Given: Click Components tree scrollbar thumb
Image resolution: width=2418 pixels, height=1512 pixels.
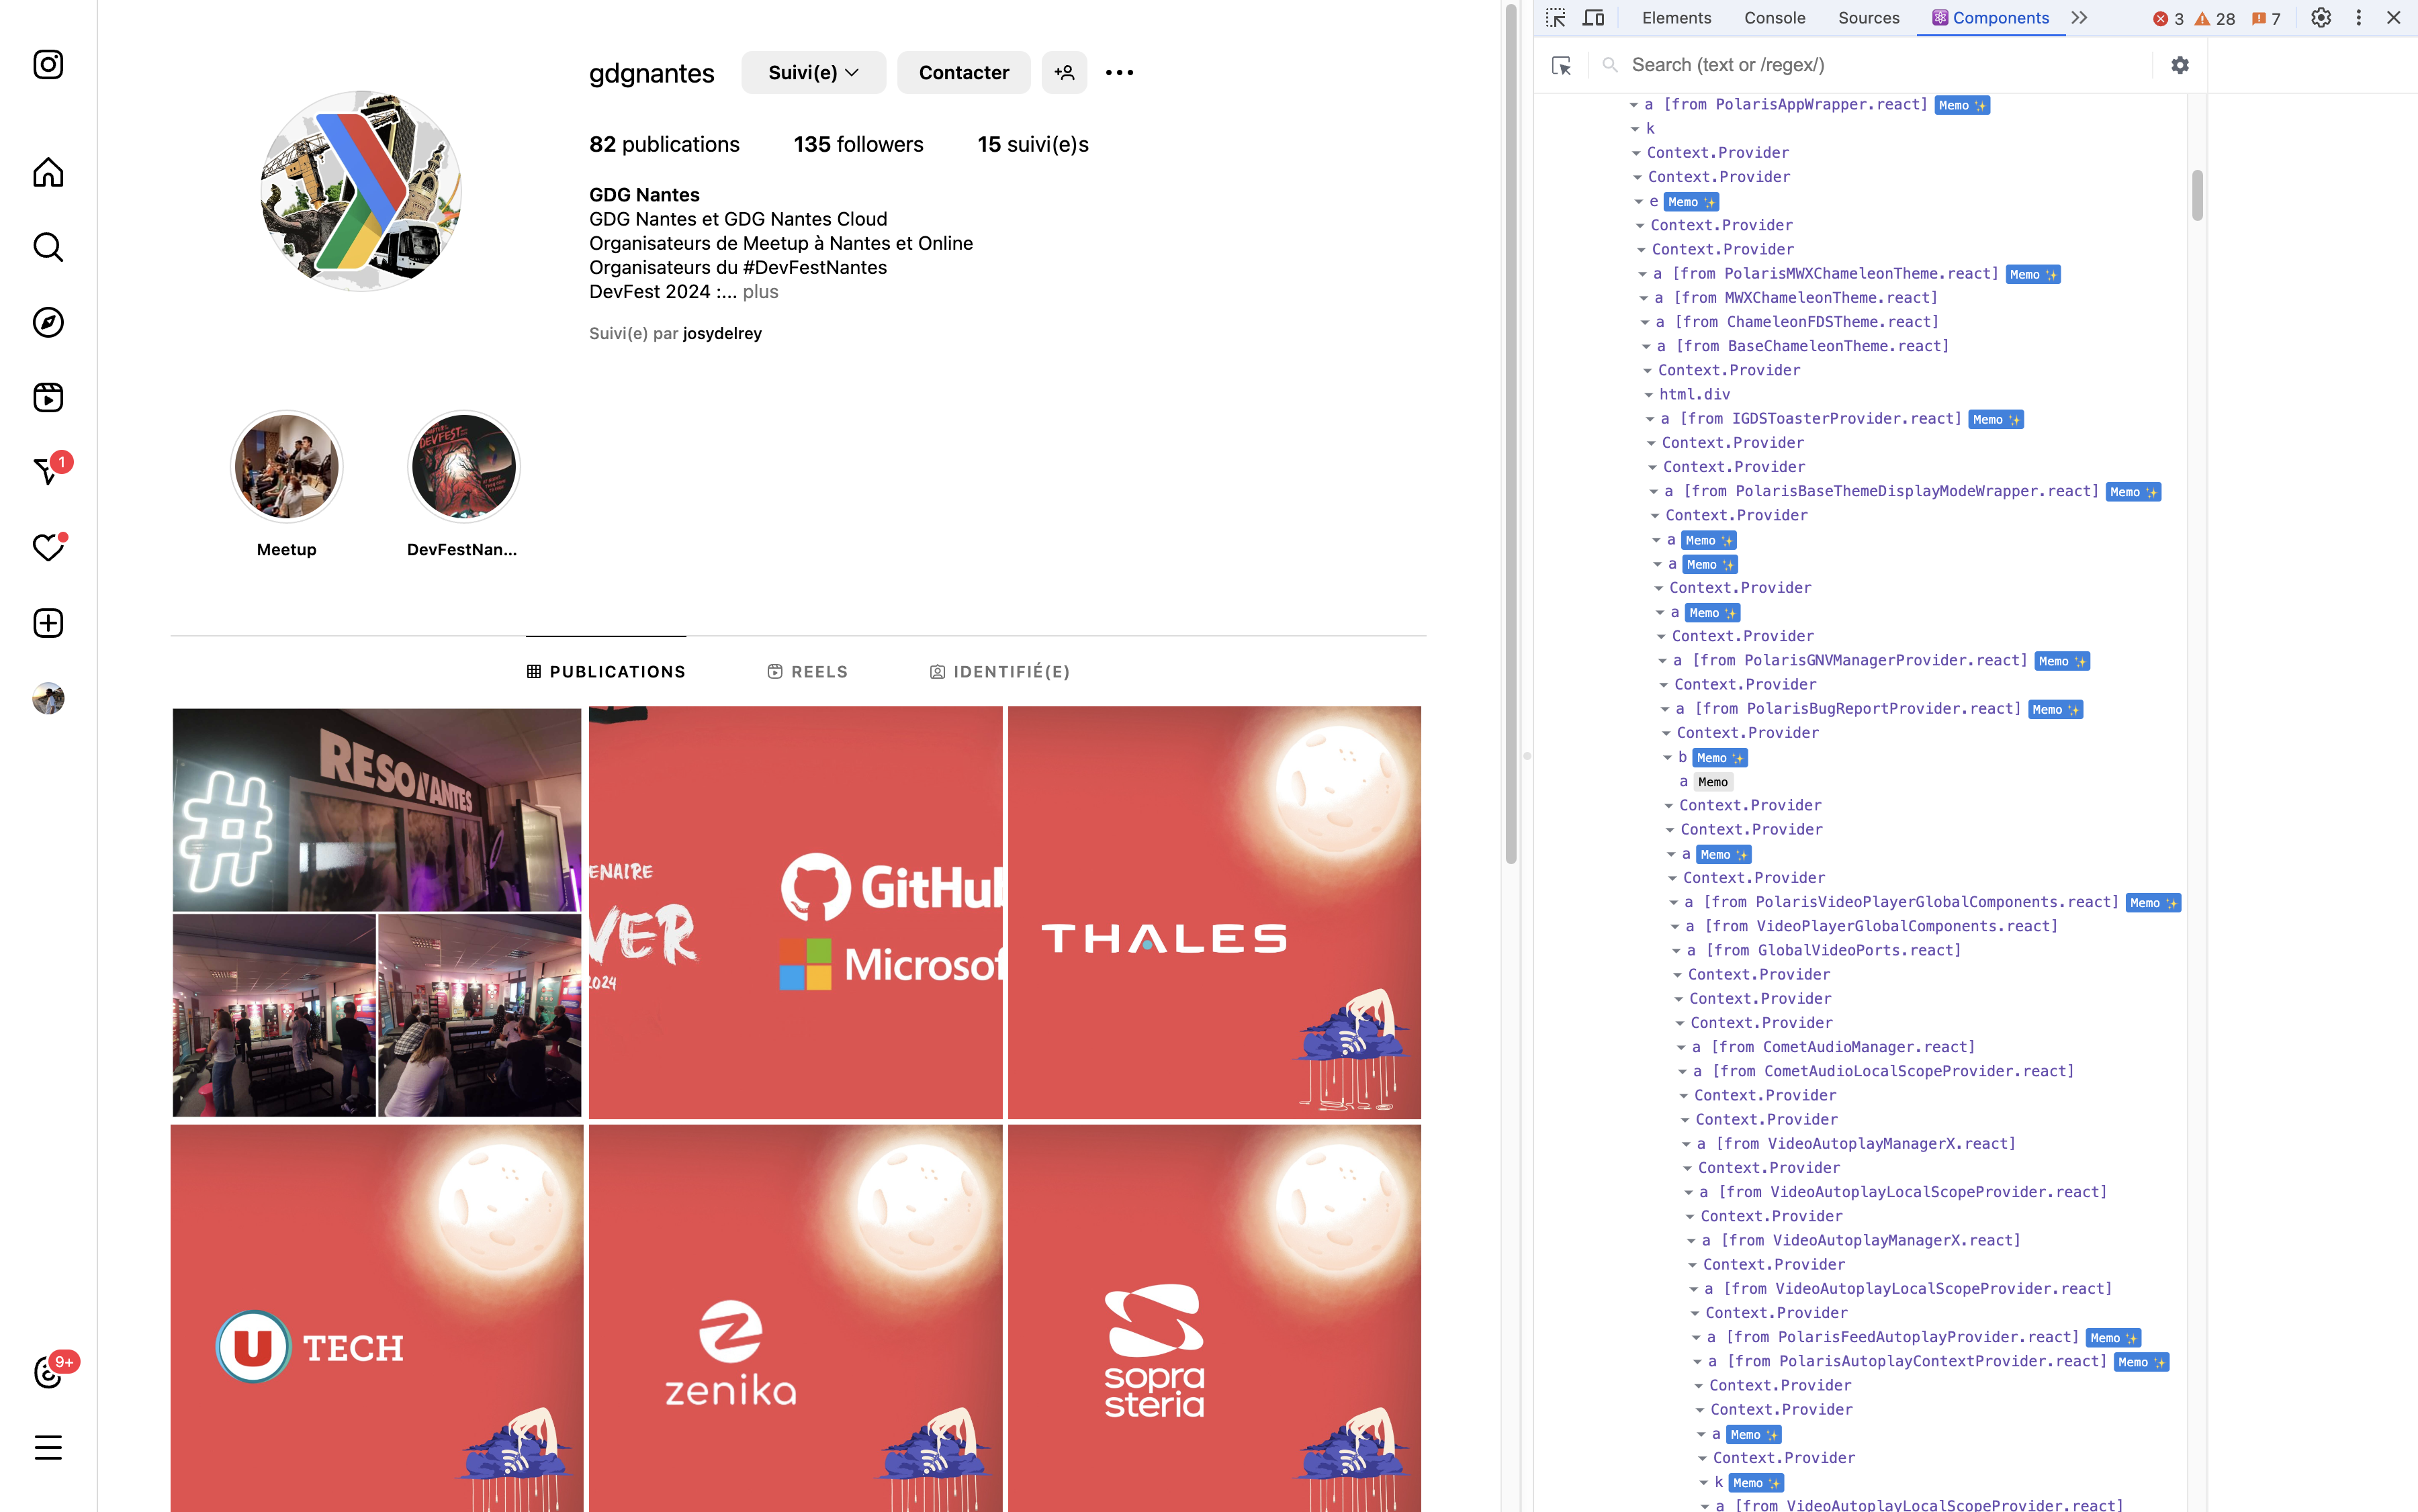Looking at the screenshot, I should pos(2197,195).
